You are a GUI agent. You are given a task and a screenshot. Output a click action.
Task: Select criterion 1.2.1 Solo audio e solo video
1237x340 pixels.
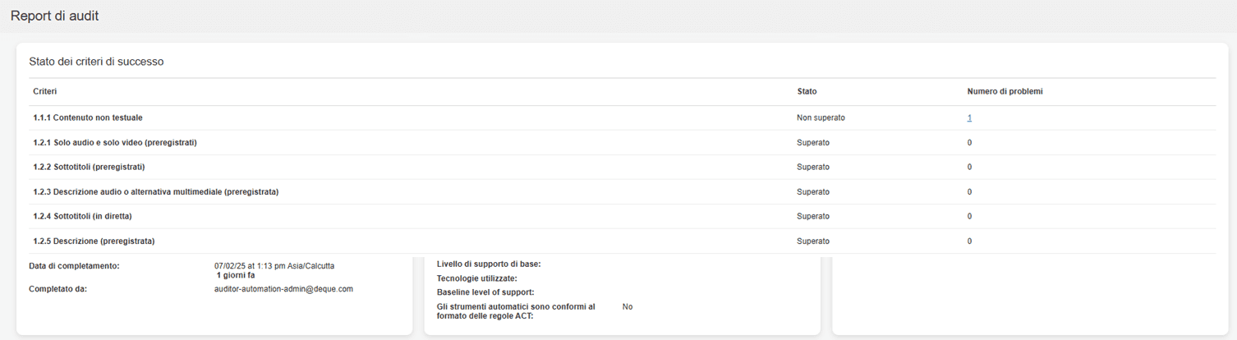point(115,143)
